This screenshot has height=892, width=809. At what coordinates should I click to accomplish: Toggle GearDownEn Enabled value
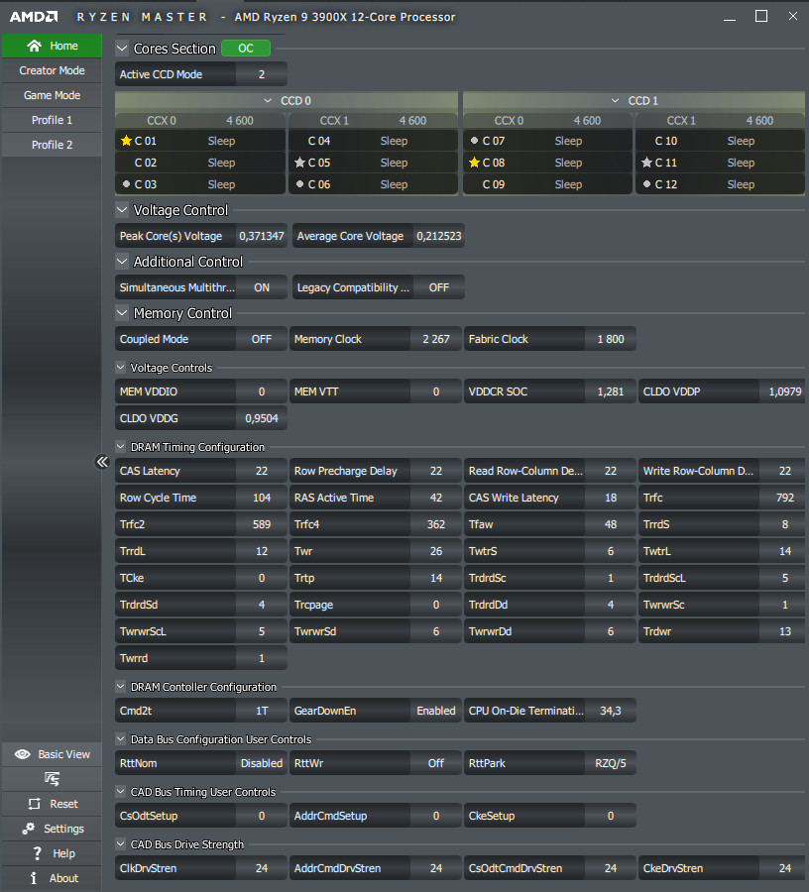pos(436,711)
